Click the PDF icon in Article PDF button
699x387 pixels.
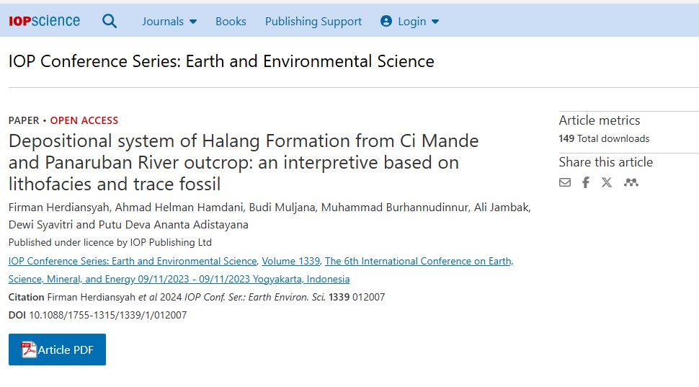coord(29,350)
